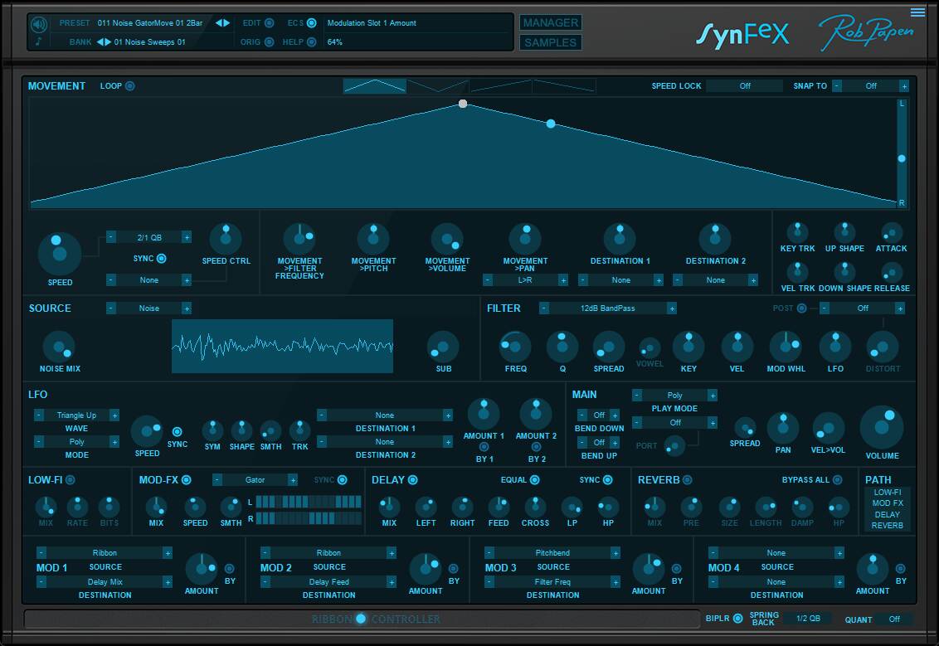The width and height of the screenshot is (939, 646).
Task: Select the second movement shape preset
Action: tap(437, 85)
